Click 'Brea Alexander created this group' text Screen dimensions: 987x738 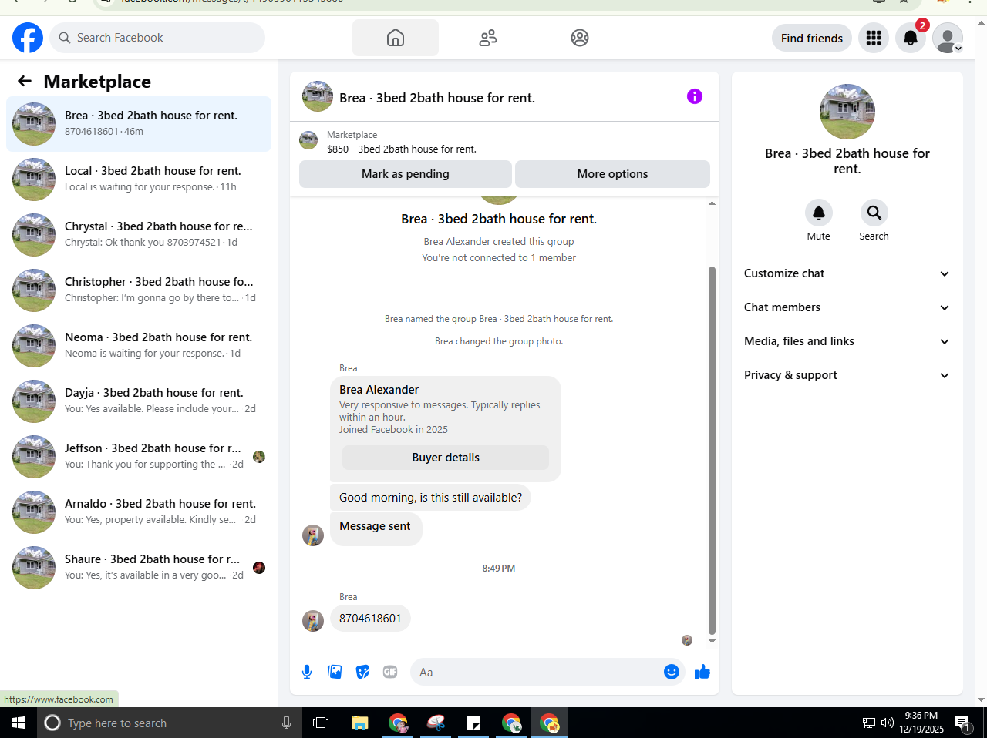(x=499, y=241)
